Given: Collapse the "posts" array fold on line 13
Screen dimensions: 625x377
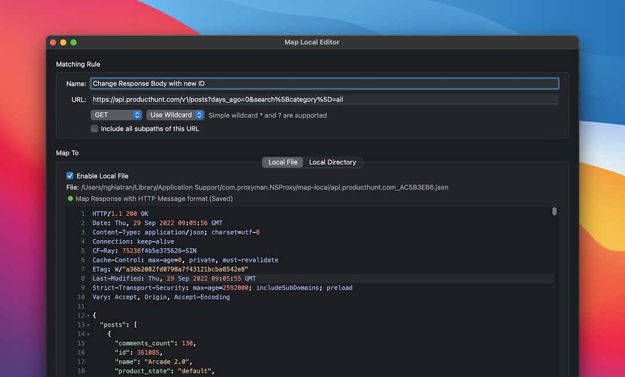Looking at the screenshot, I should pos(87,325).
